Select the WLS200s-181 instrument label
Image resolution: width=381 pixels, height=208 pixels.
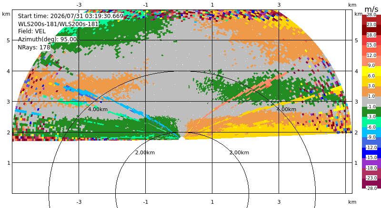pos(58,24)
